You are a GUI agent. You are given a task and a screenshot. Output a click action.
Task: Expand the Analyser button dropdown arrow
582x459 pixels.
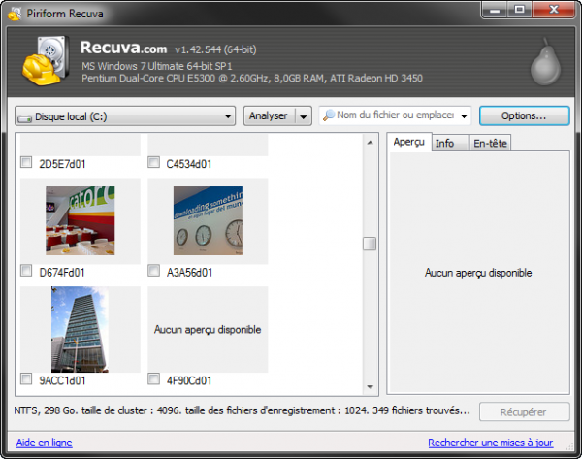tap(304, 115)
